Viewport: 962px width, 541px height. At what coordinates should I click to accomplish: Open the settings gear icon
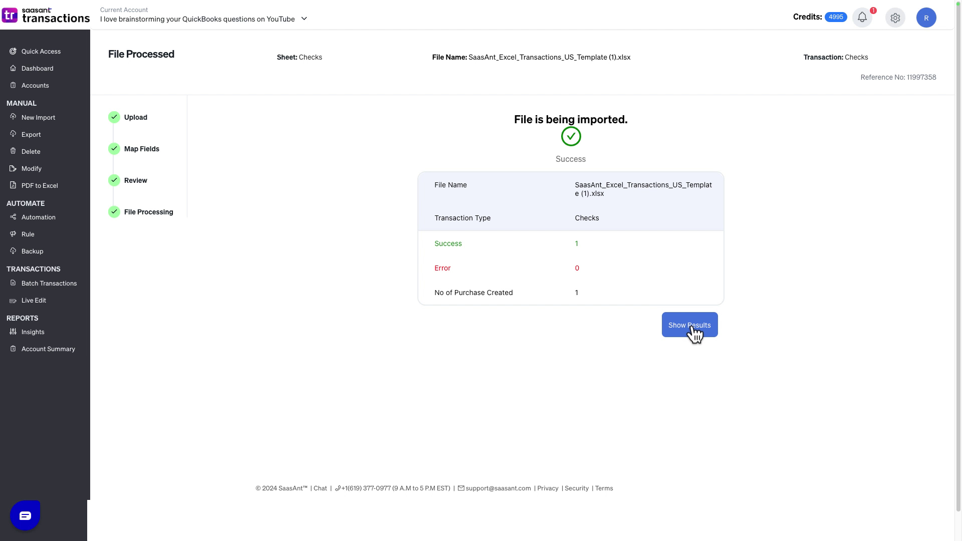tap(895, 18)
